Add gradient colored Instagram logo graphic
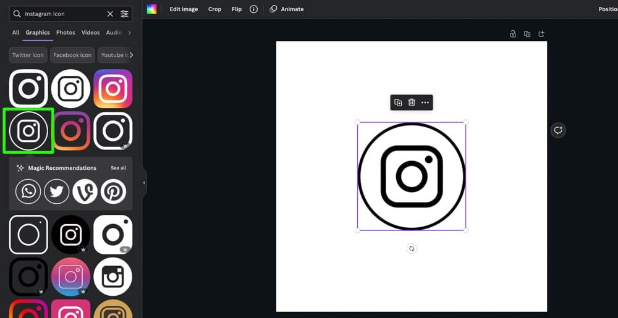The height and width of the screenshot is (318, 618). coord(112,88)
